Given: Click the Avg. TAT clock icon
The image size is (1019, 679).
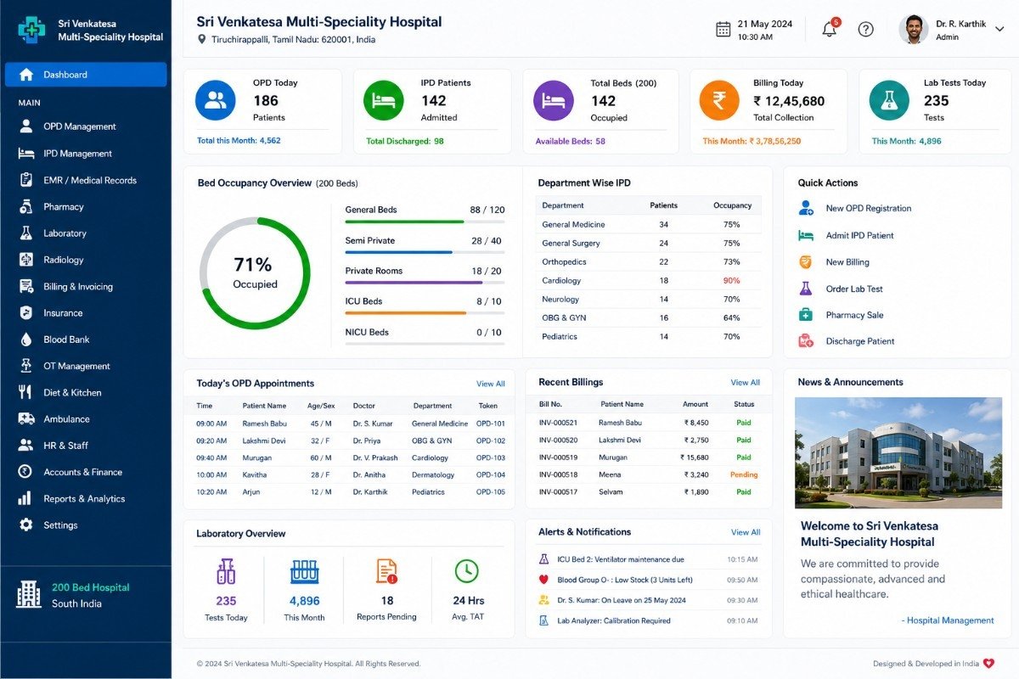Looking at the screenshot, I should (x=466, y=571).
